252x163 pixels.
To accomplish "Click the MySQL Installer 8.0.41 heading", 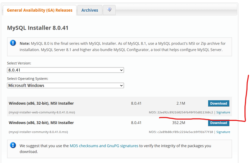I will click(38, 28).
